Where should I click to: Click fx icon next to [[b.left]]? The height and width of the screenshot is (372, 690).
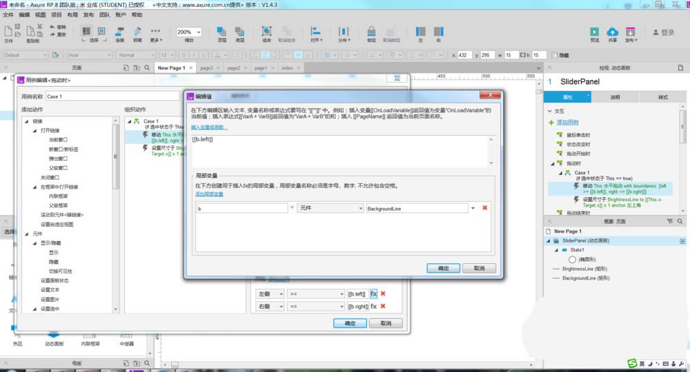[373, 293]
